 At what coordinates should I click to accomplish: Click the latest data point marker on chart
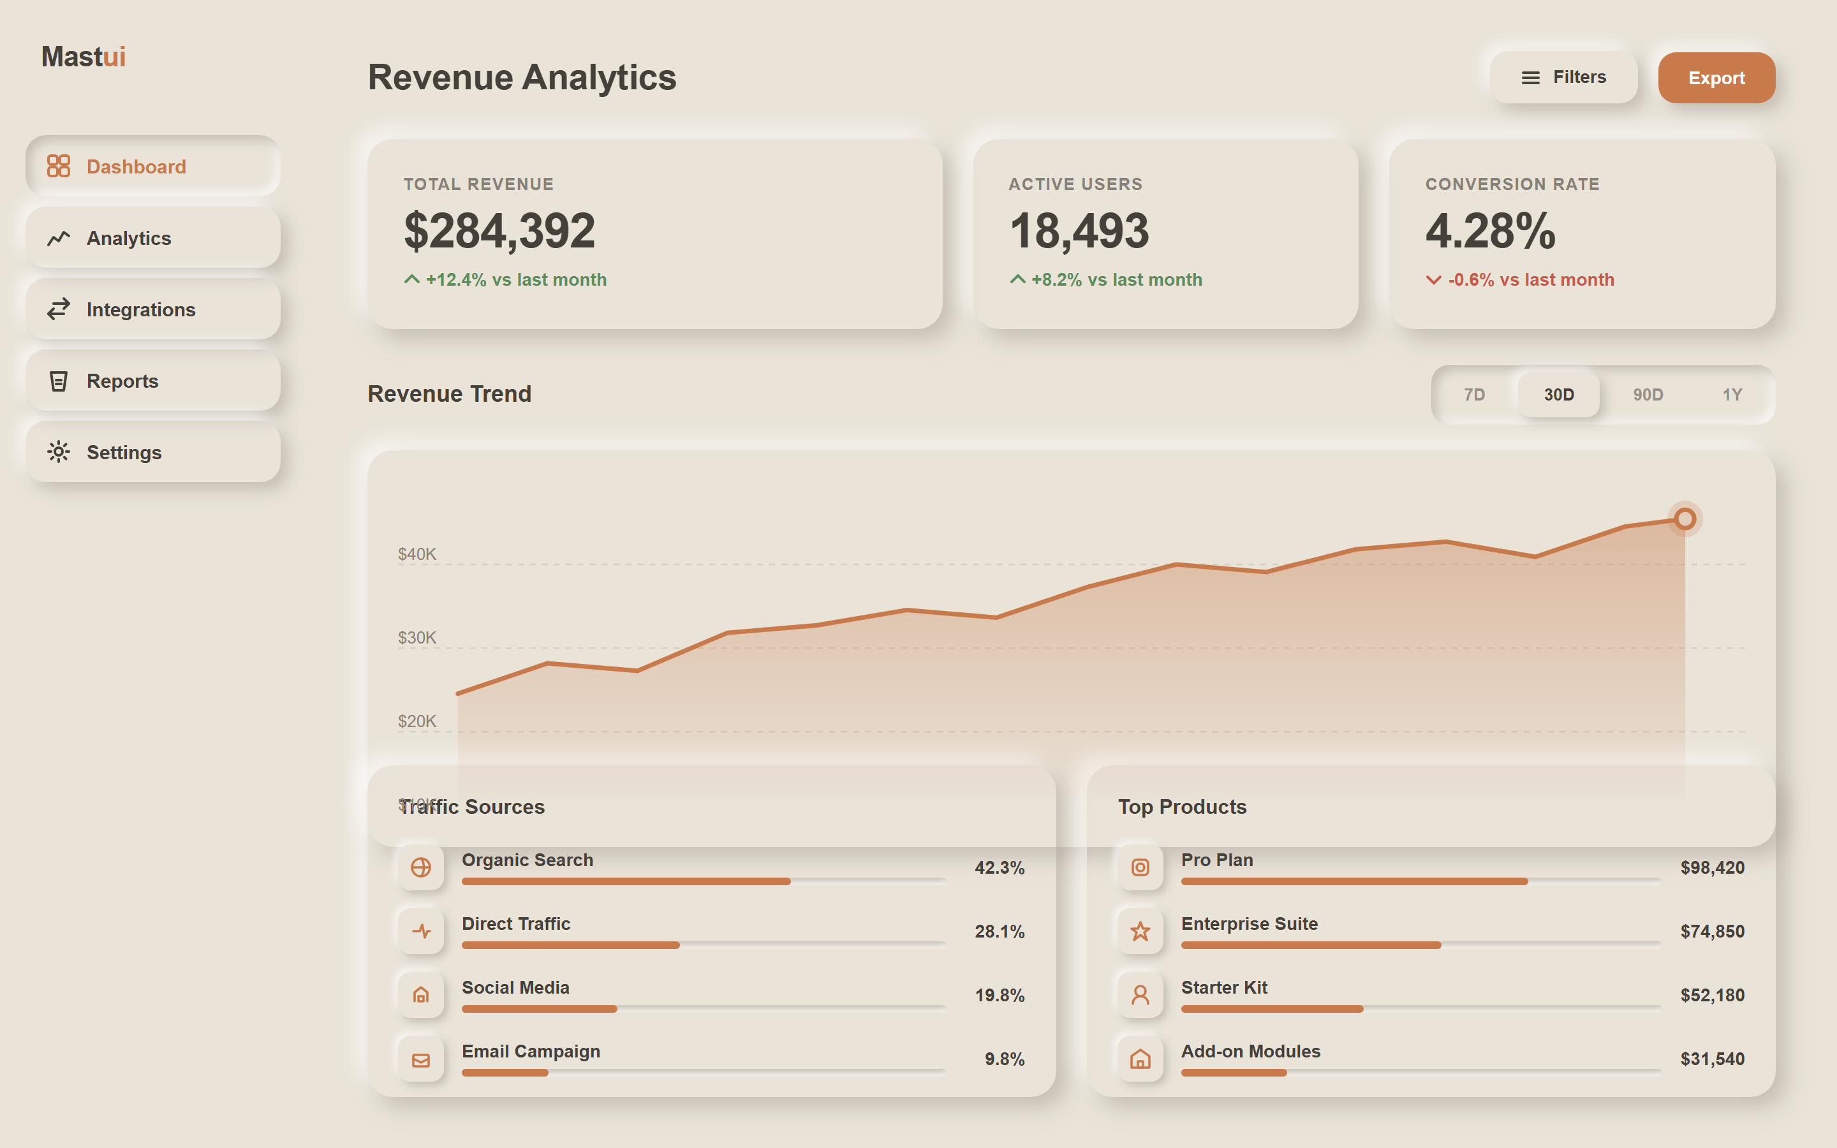(x=1685, y=519)
